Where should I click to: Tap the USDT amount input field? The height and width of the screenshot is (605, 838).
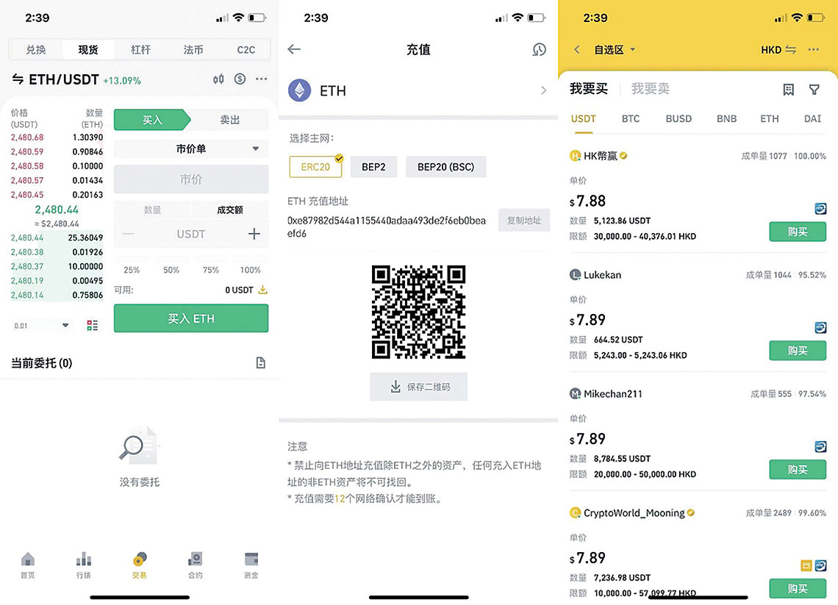pyautogui.click(x=191, y=234)
